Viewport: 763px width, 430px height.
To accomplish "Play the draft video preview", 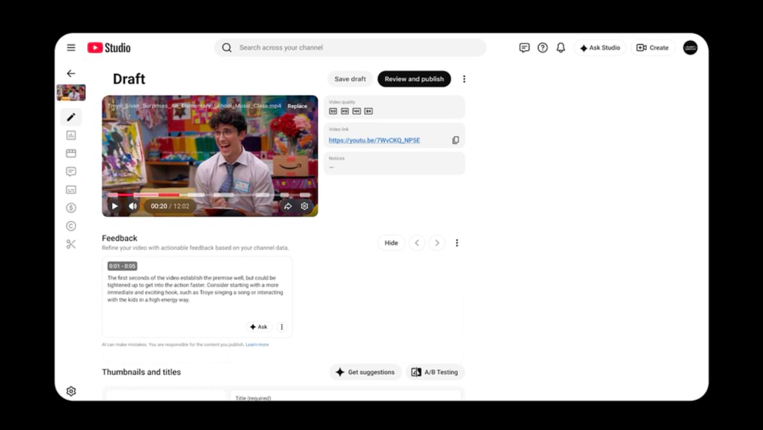I will (x=115, y=206).
